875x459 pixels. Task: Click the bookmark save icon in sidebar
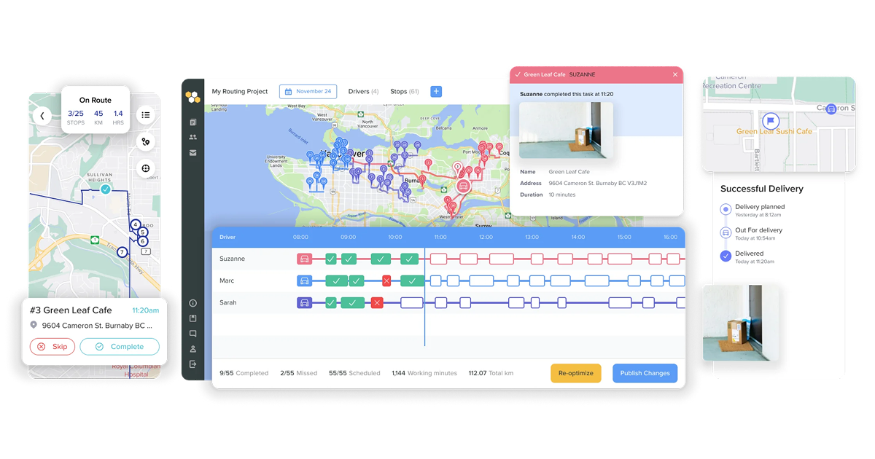click(x=193, y=318)
